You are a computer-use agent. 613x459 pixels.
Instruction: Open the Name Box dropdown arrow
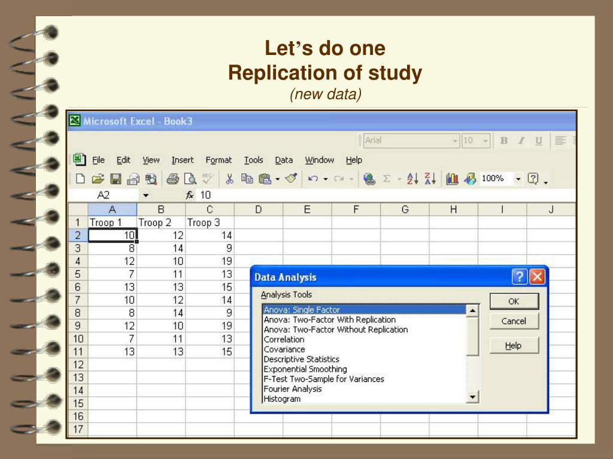[x=145, y=195]
